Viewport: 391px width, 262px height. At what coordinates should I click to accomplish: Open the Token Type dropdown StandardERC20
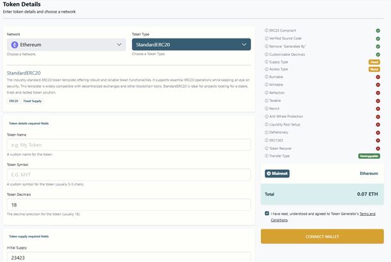[x=191, y=44]
